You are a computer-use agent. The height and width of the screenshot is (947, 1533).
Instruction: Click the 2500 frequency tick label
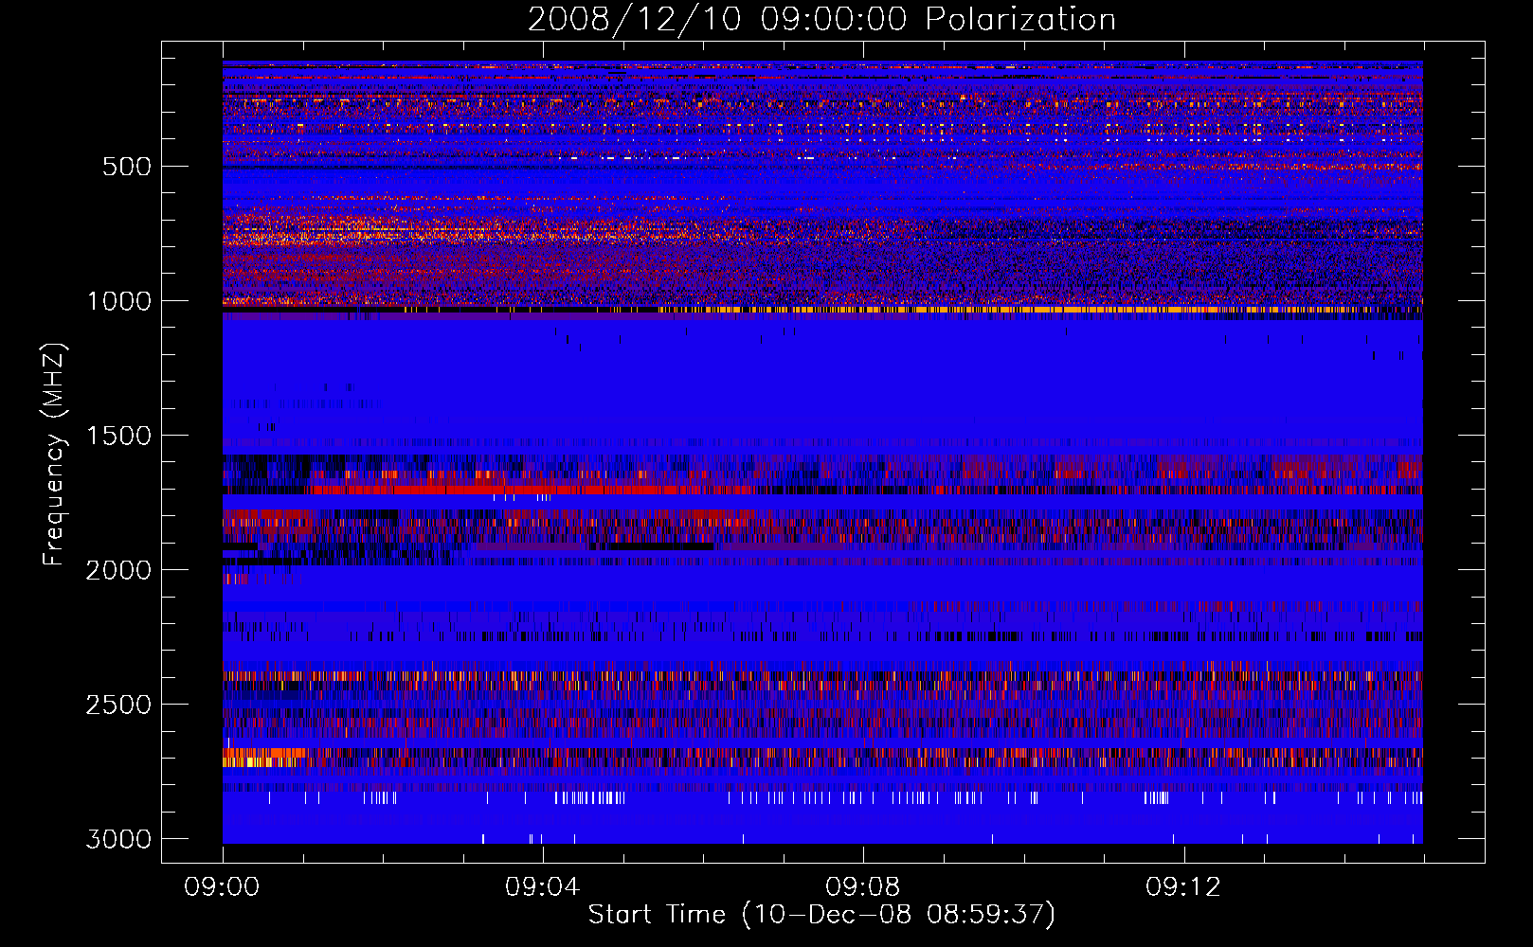[119, 706]
